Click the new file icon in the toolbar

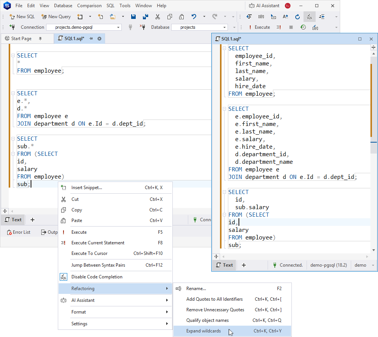(x=101, y=17)
